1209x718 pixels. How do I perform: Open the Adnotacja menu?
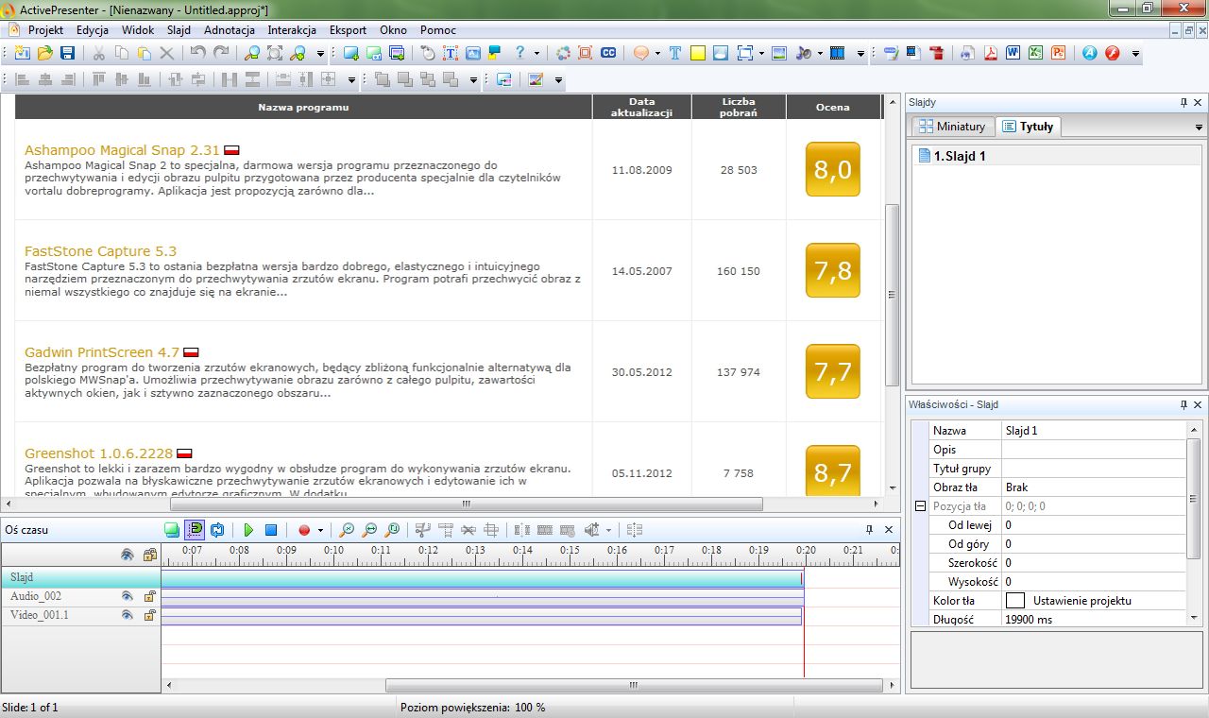pyautogui.click(x=230, y=30)
